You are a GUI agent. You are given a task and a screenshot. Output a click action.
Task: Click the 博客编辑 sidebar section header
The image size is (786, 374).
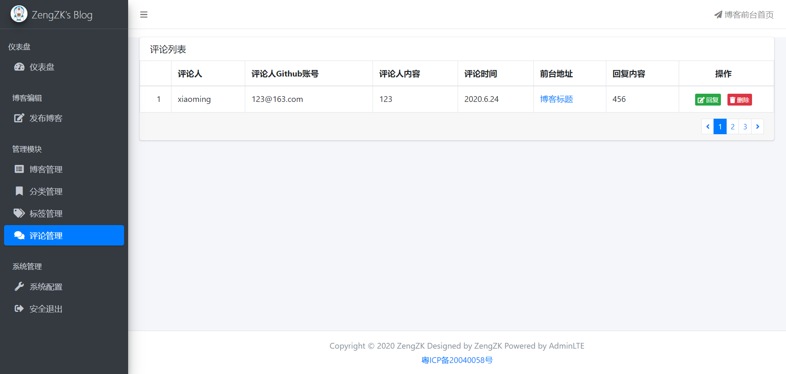tap(27, 98)
